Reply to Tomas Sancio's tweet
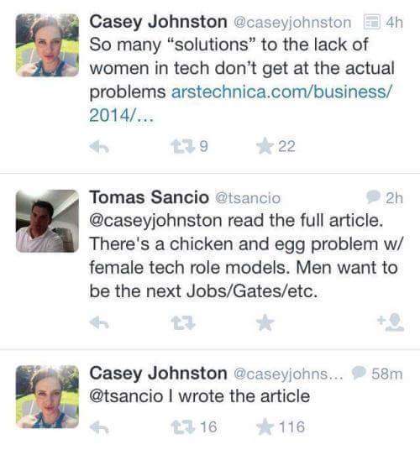Image resolution: width=420 pixels, height=450 pixels. (99, 322)
